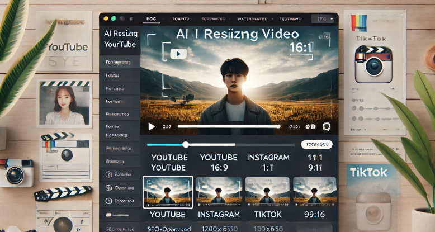Select the white-bordered first YouTube thumbnail
Image resolution: width=435 pixels, height=232 pixels.
[x=168, y=192]
